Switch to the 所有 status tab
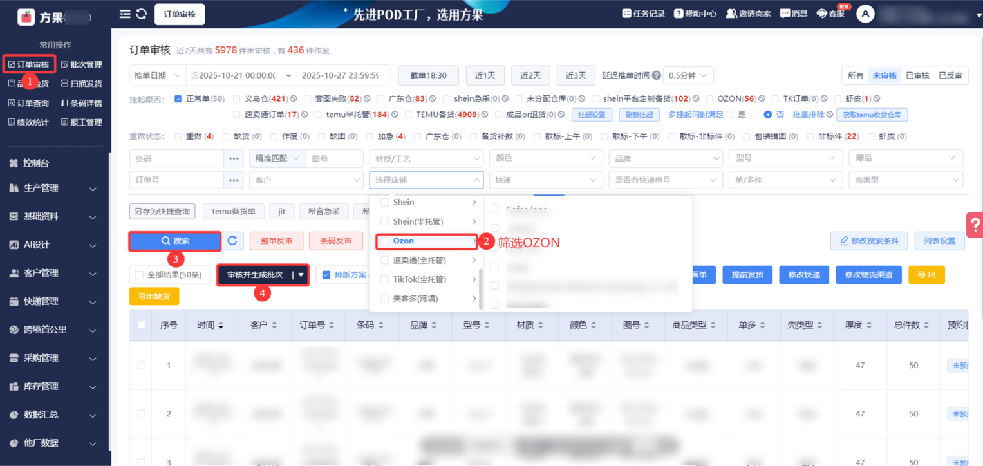The width and height of the screenshot is (983, 466). pos(856,75)
